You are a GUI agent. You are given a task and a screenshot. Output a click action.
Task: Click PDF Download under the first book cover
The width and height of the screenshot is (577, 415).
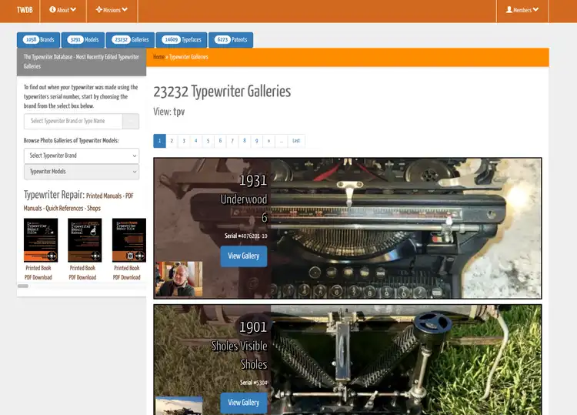[x=38, y=277]
